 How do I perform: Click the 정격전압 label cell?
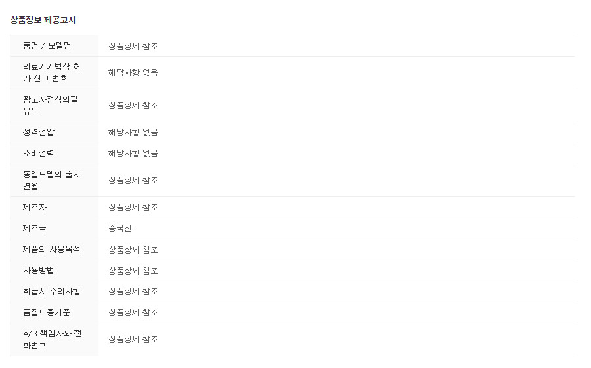[x=39, y=132]
